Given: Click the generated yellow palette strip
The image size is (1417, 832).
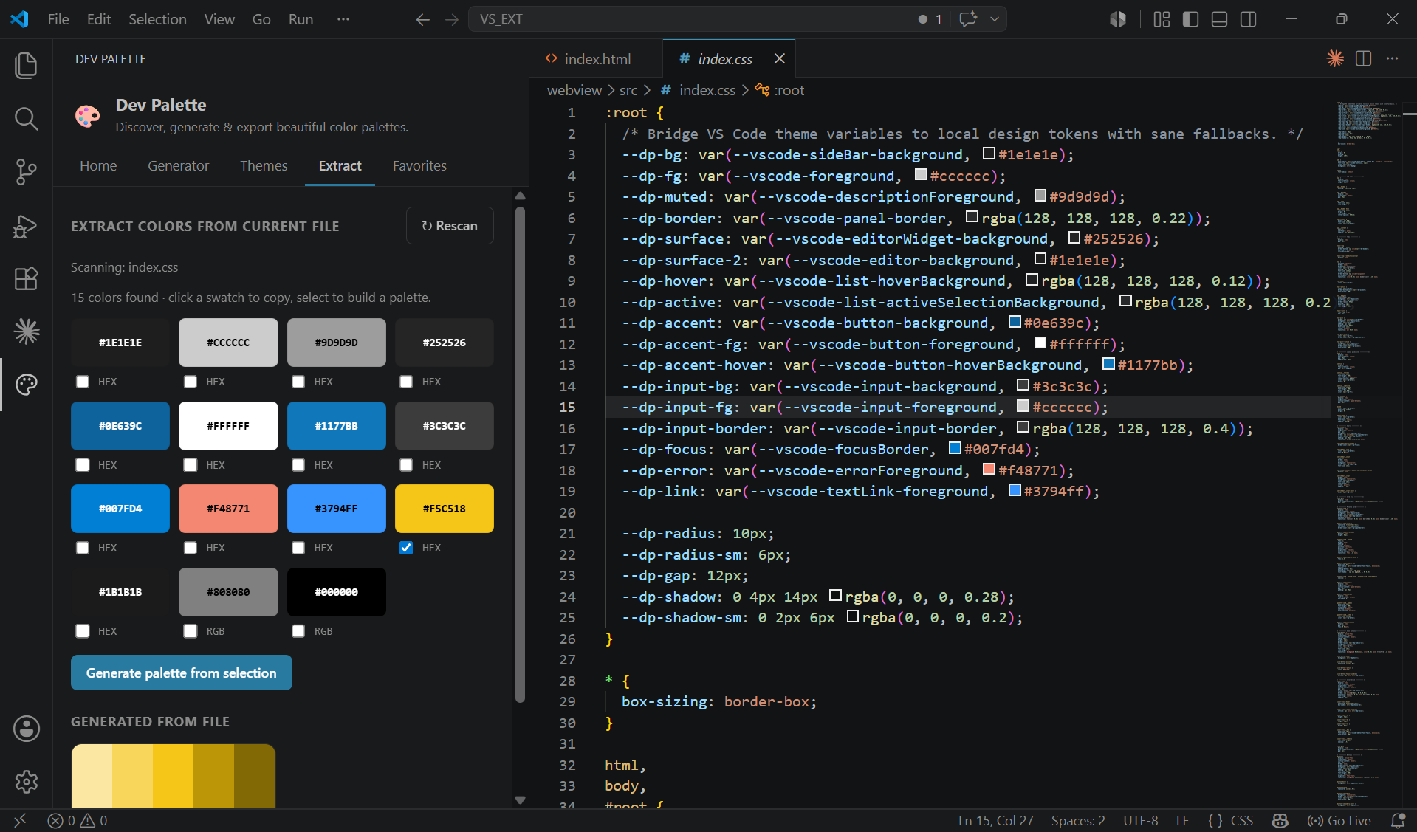Looking at the screenshot, I should 174,776.
